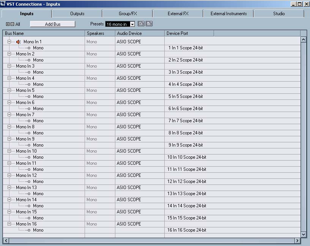Viewport: 310px width, 246px height.
Task: Click the VST Connections title bar icon
Action: [x=3, y=4]
